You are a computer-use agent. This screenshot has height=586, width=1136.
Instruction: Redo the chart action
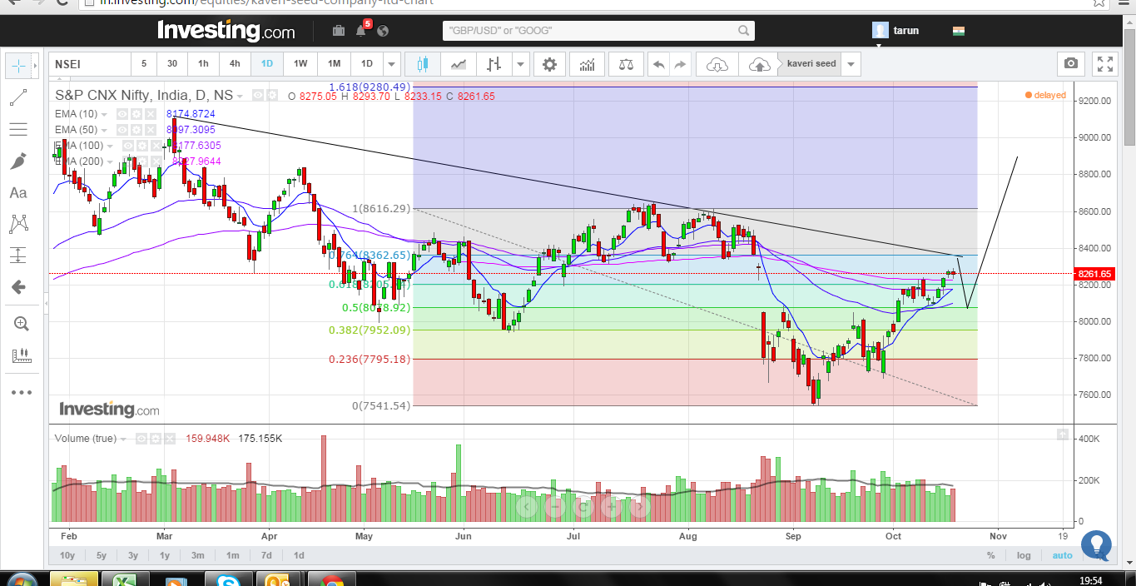[x=680, y=64]
